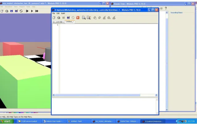Image resolution: width=197 pixels, height=124 pixels.
Task: Select the Untitled_1 tab
Action: 70,22
